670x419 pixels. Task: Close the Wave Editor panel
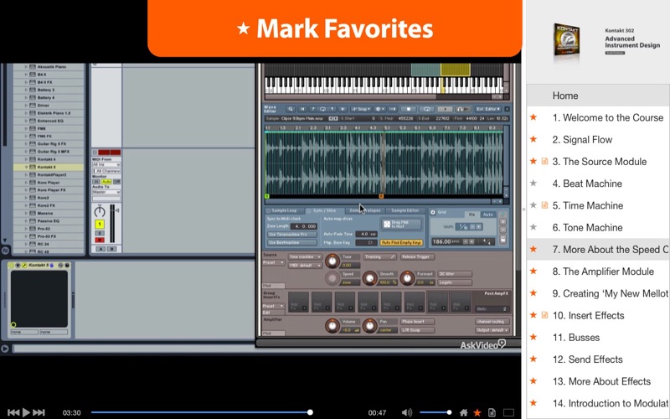(x=507, y=110)
